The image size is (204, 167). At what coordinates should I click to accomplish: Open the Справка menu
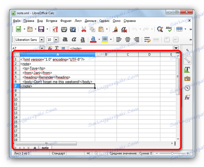(130, 21)
